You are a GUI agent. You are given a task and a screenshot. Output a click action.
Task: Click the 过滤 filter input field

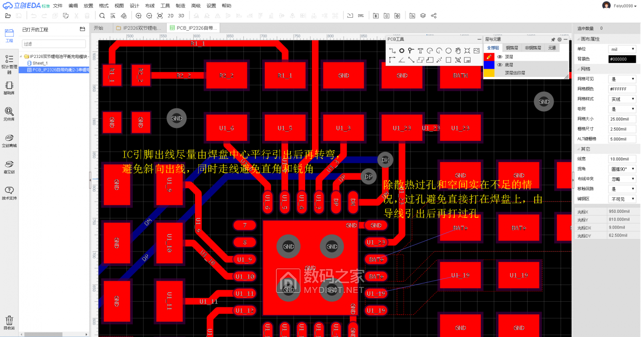click(x=54, y=44)
